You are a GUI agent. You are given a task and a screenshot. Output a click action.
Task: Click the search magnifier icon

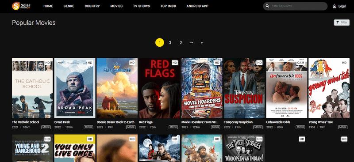point(268,6)
